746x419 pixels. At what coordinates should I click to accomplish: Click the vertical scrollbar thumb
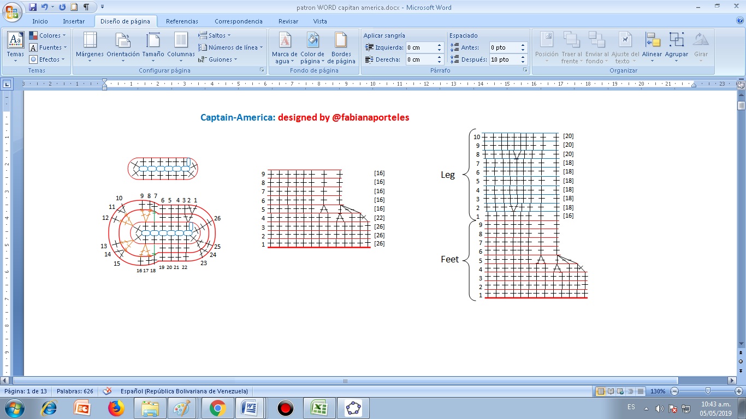click(741, 106)
